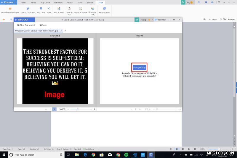This screenshot has width=237, height=158.
Task: Toggle Spell Check in status bar
Action: click(x=89, y=149)
